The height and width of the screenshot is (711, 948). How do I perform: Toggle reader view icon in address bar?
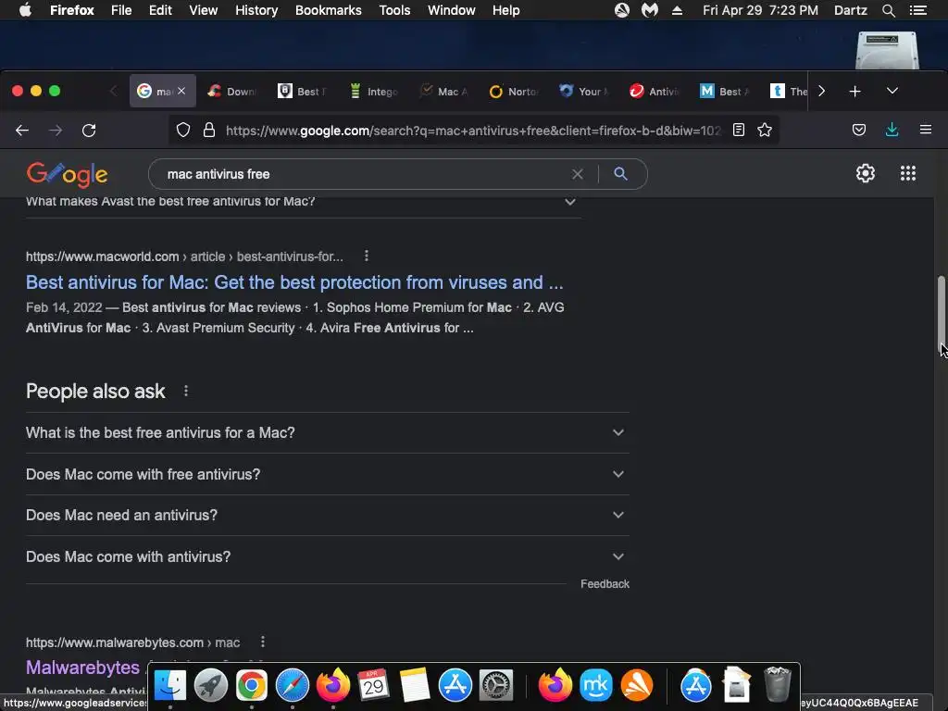(738, 130)
